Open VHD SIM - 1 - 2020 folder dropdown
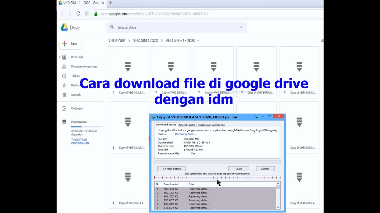 [x=198, y=41]
